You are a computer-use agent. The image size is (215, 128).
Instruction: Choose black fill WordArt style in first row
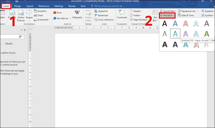[165, 24]
